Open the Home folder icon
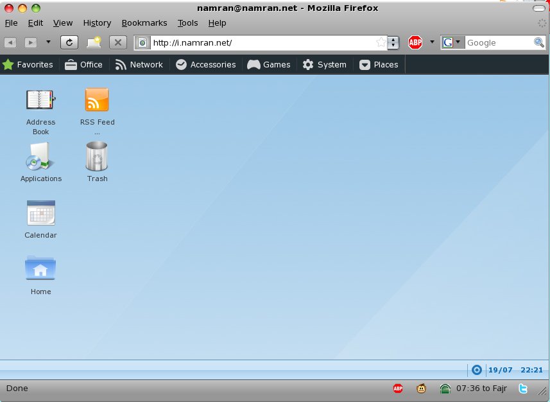 click(x=40, y=268)
